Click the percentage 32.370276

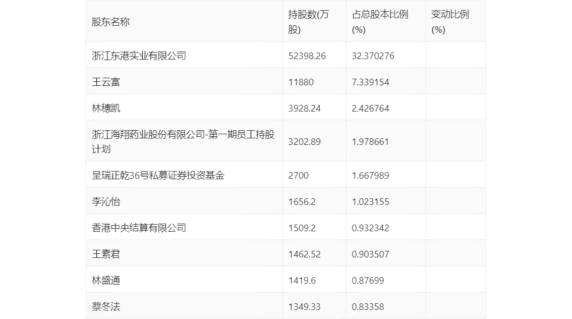point(373,56)
